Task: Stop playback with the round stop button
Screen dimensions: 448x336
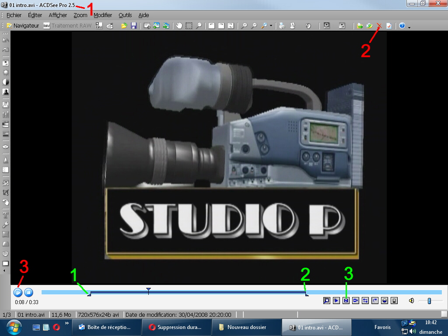Action: (x=28, y=292)
